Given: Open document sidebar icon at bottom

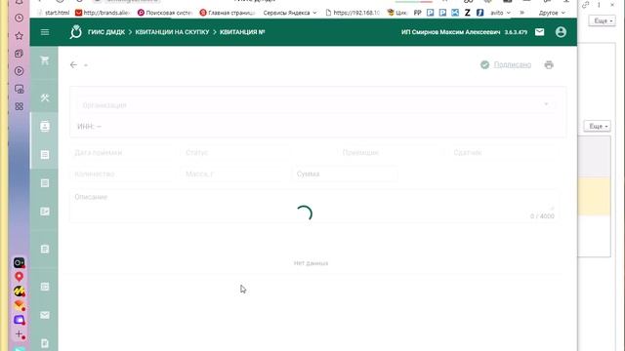Looking at the screenshot, I should [45, 343].
